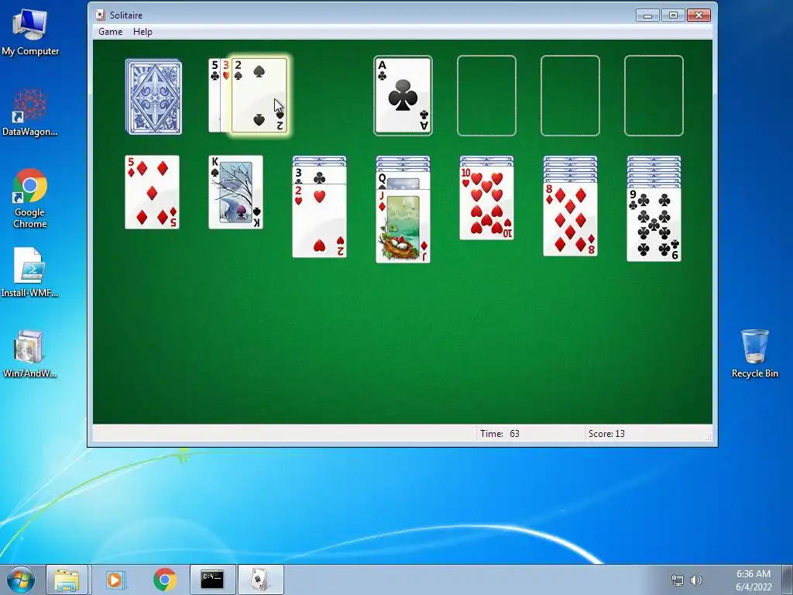Select My Computer desktop icon
Viewport: 793px width, 595px height.
pos(30,33)
